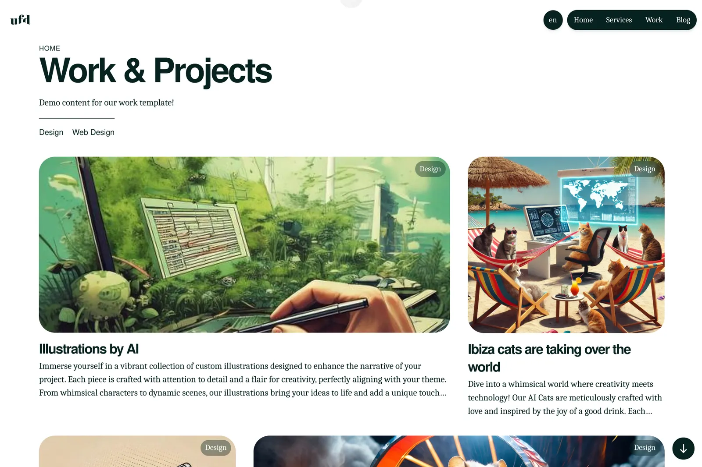Screen dimensions: 702x467
Task: Click the ufd logo
Action: tap(20, 20)
